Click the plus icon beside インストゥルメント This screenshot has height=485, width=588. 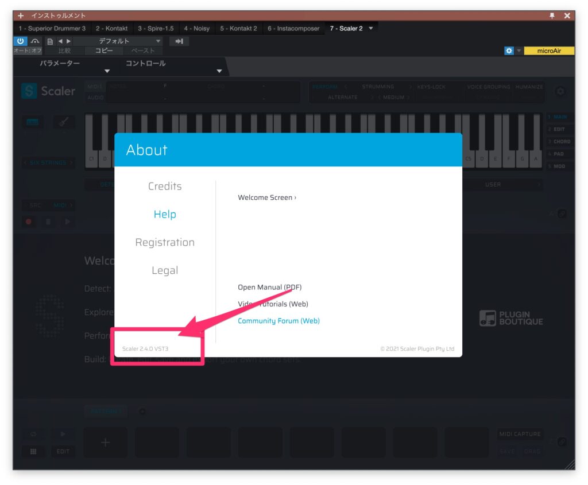(21, 15)
